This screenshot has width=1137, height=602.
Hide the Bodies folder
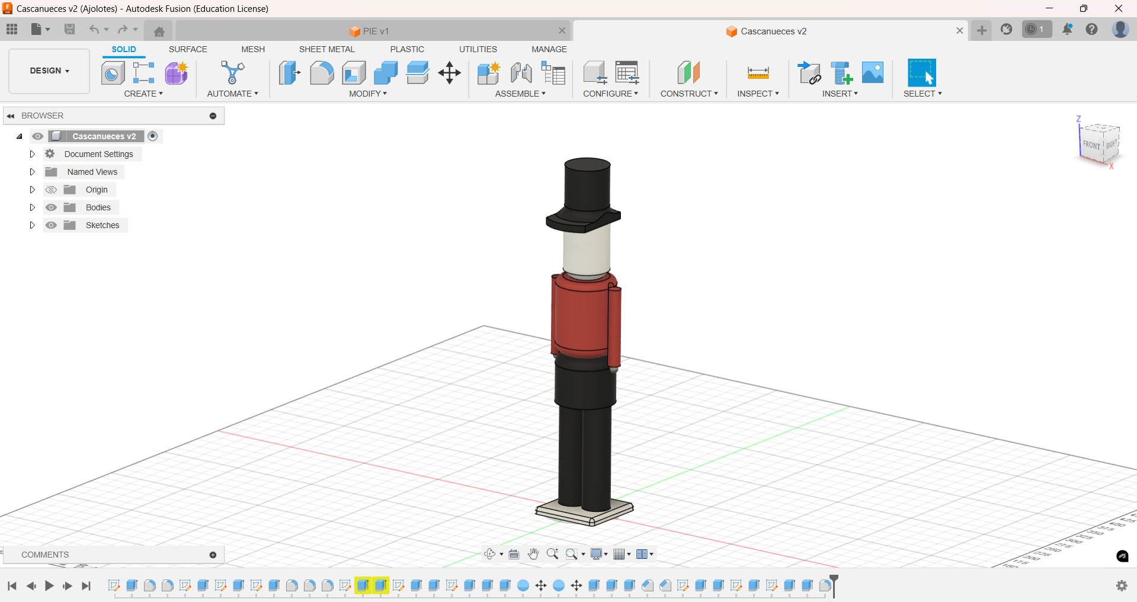click(x=52, y=207)
